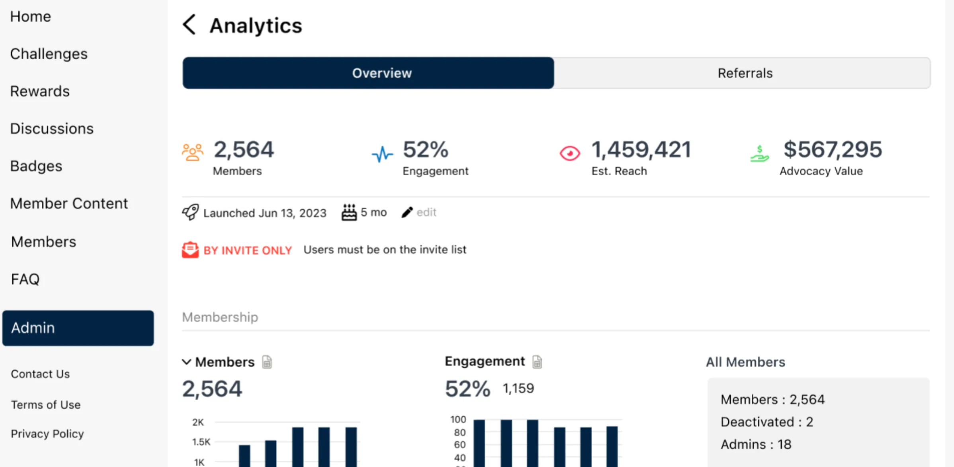Click the pencil edit icon
The width and height of the screenshot is (954, 467).
coord(407,212)
